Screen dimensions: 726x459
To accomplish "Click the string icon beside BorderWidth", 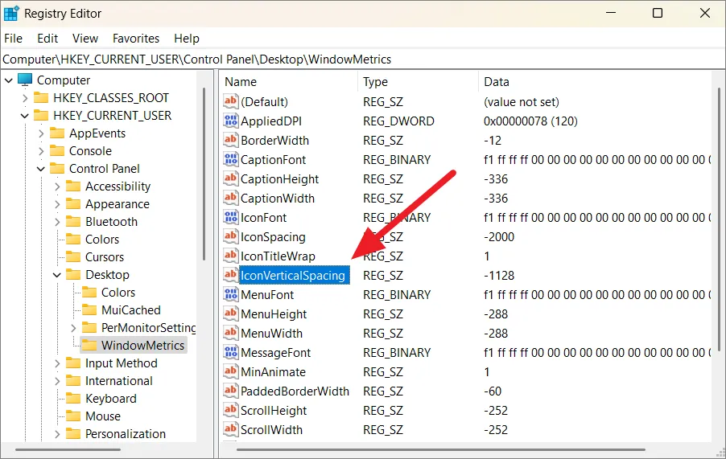I will (x=230, y=141).
